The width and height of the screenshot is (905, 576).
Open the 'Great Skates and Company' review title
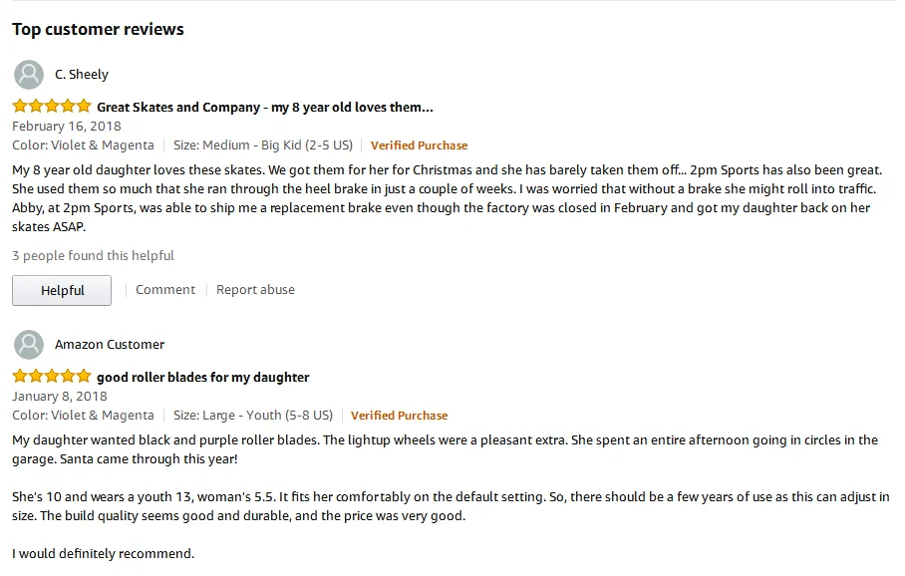[x=265, y=108]
